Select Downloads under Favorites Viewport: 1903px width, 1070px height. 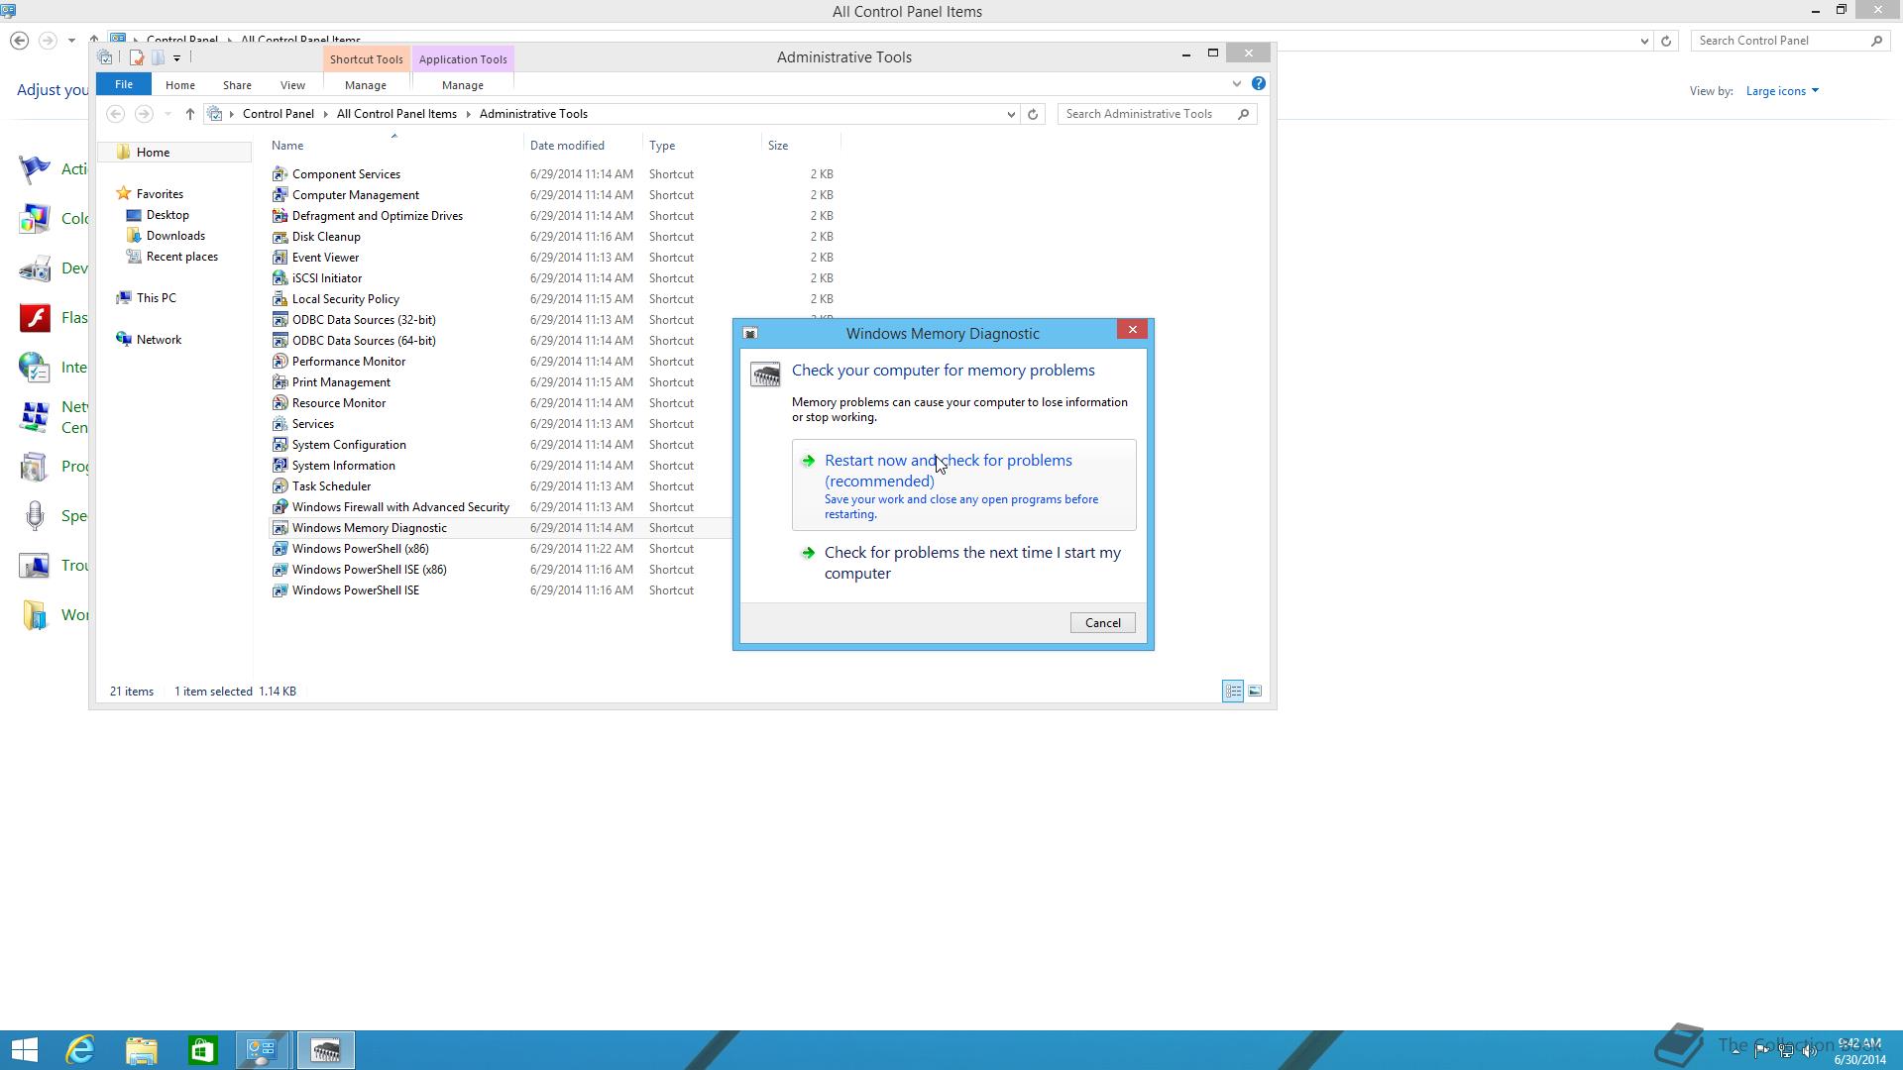click(x=175, y=236)
